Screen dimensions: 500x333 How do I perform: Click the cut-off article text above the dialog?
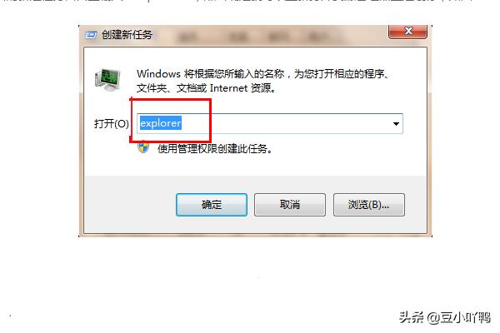(237, 1)
